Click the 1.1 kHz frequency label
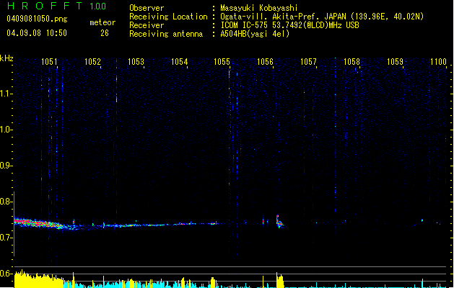This screenshot has width=454, height=288. coord(6,94)
